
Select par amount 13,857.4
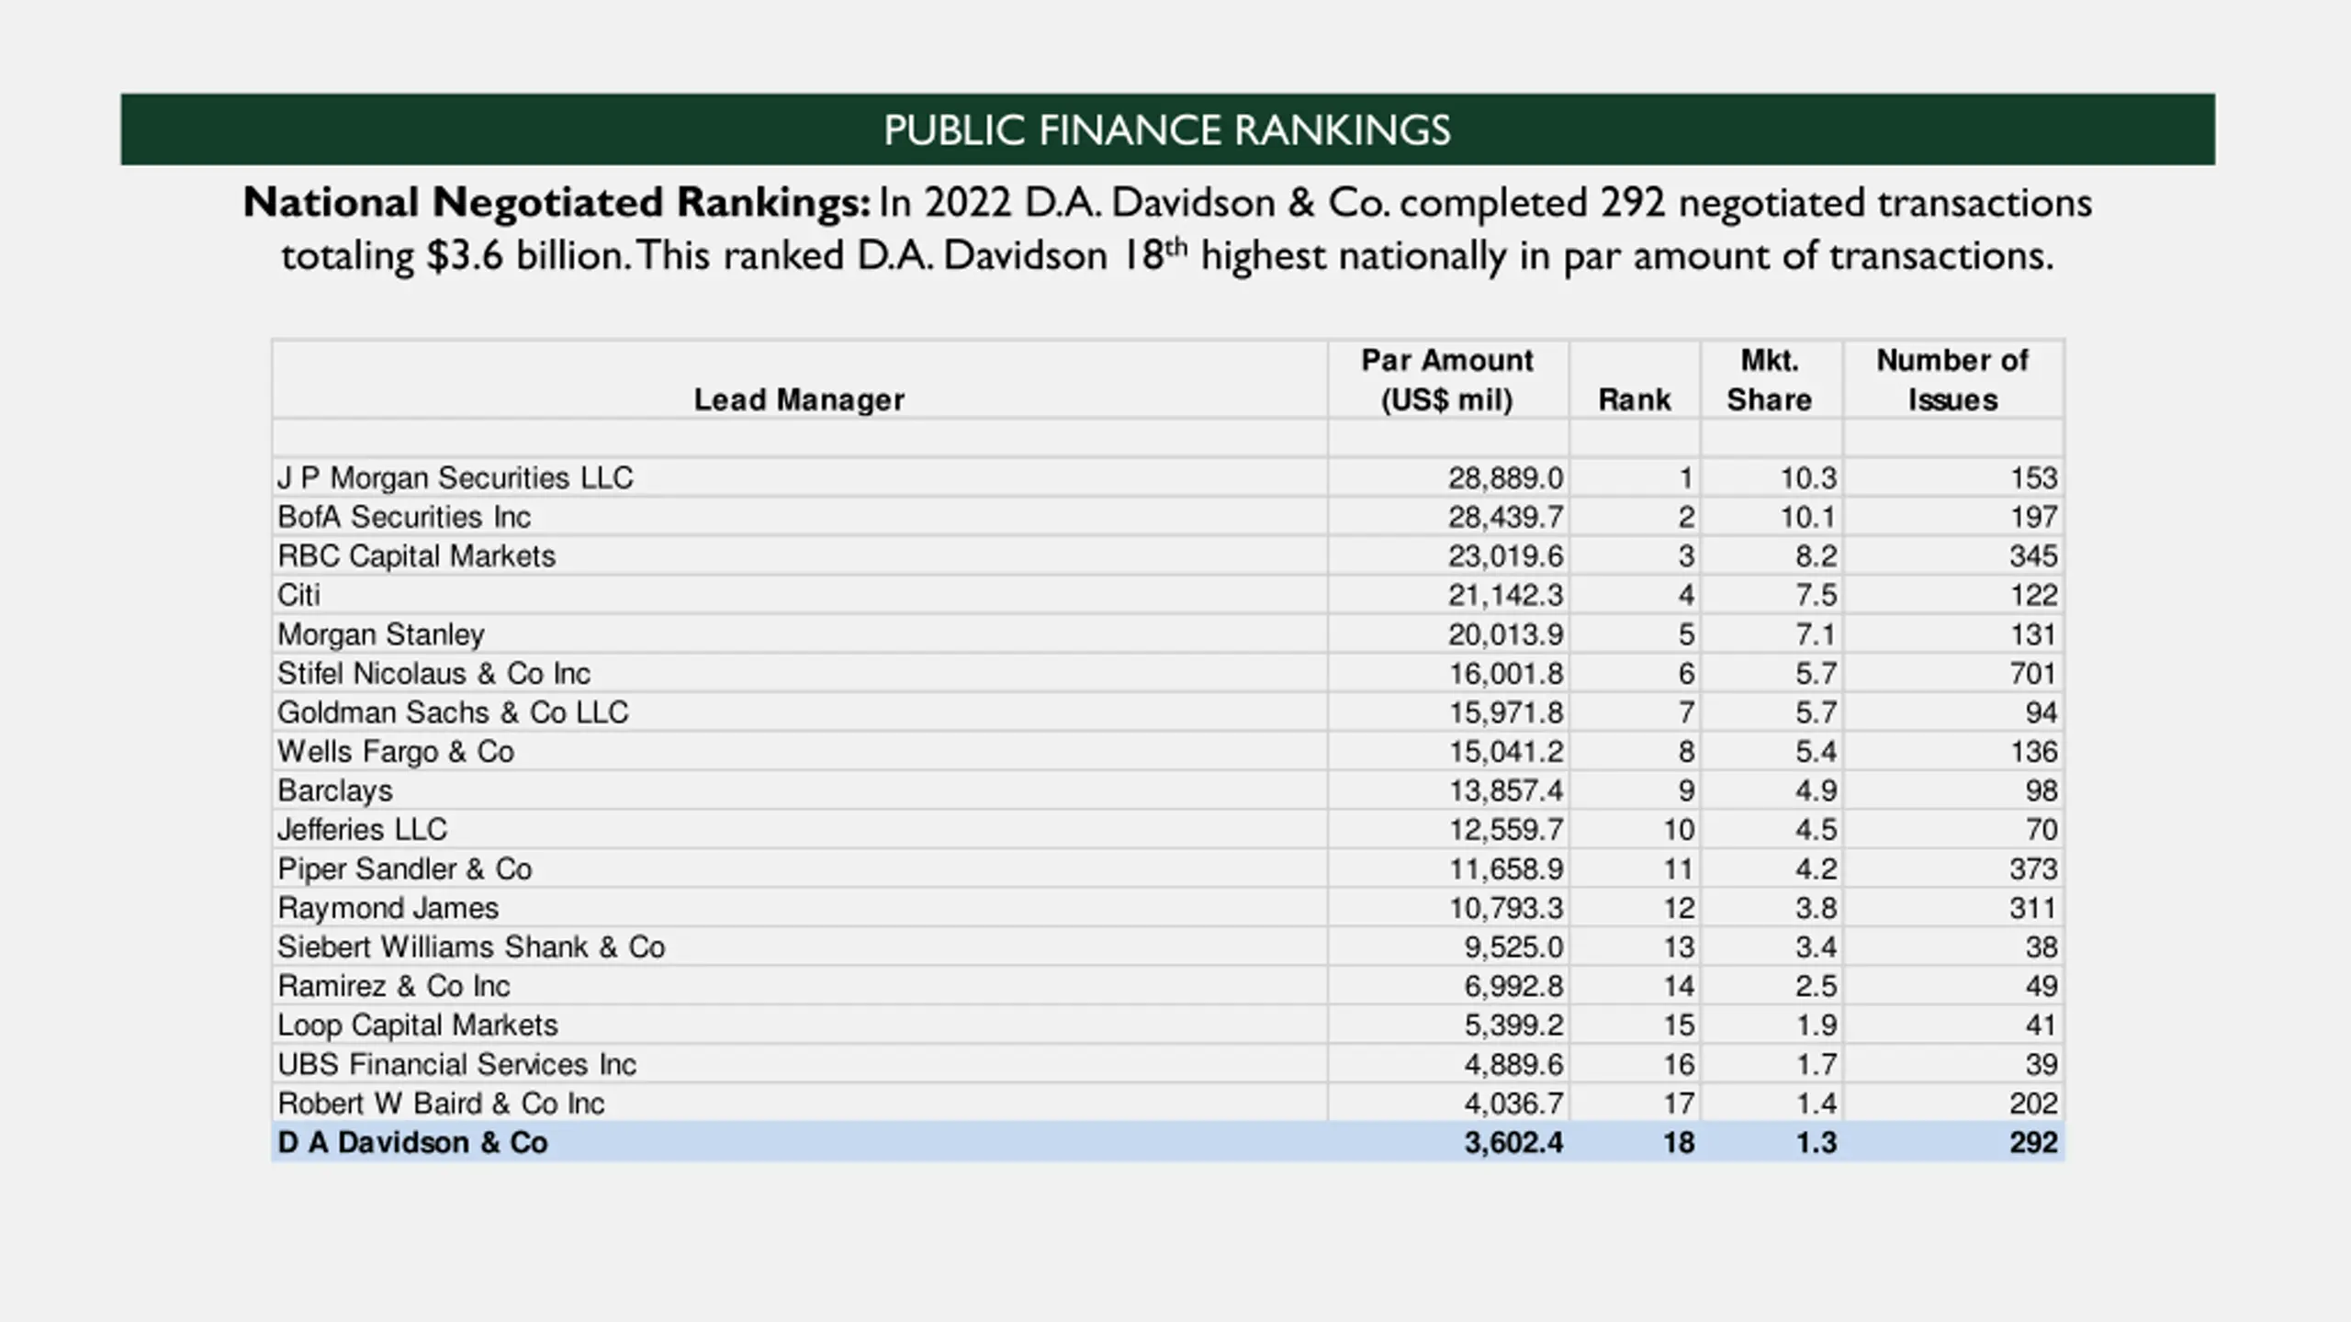[x=1506, y=790]
